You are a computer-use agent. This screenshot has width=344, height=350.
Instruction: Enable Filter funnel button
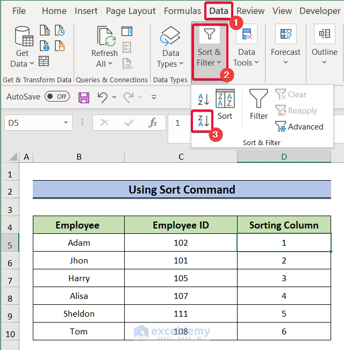coord(259,104)
